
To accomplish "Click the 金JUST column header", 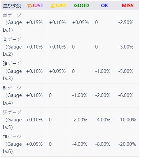I will click(58, 6).
